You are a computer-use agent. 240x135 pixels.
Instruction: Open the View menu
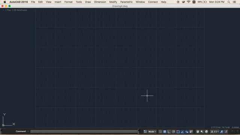coord(49,2)
